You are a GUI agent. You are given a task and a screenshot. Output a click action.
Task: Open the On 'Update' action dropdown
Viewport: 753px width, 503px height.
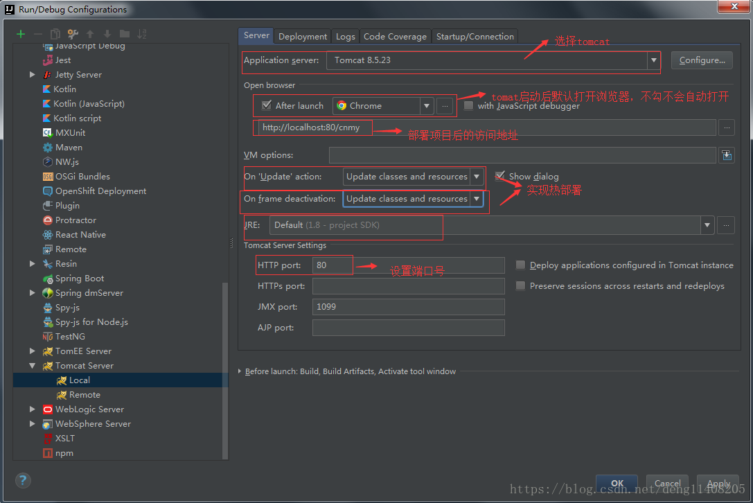477,176
